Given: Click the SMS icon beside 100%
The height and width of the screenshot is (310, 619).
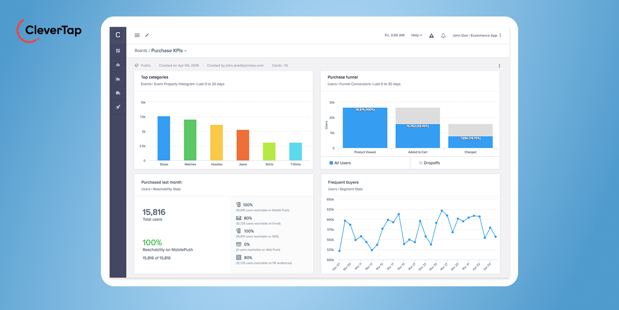Looking at the screenshot, I should coord(239,231).
